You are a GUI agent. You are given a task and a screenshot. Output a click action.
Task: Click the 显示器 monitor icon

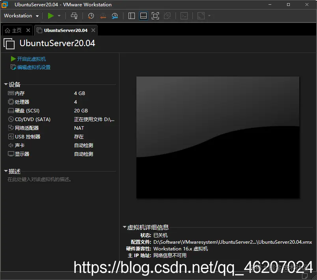coord(11,154)
